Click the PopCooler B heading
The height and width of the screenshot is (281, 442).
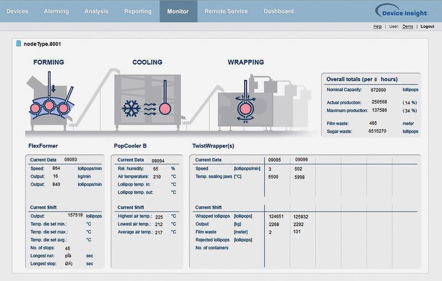pos(130,146)
